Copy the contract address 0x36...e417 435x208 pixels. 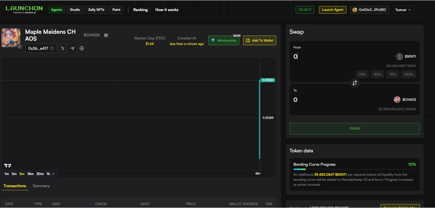coord(52,48)
